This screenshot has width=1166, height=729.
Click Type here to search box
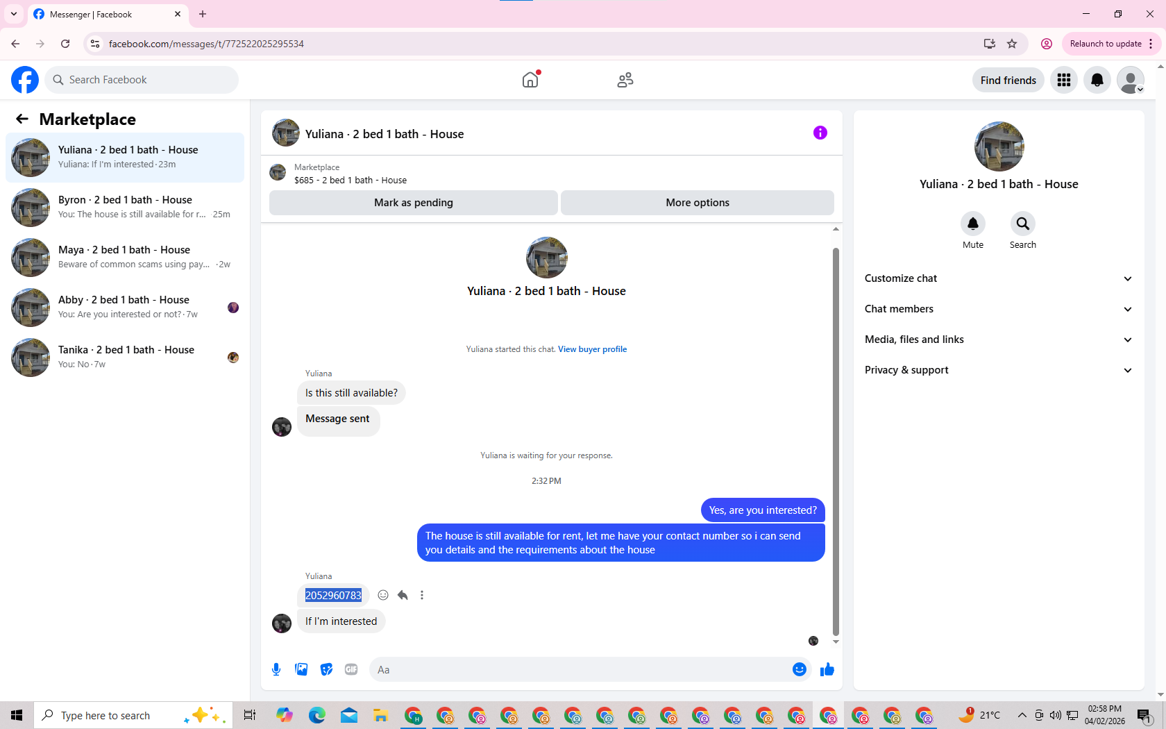click(x=133, y=715)
